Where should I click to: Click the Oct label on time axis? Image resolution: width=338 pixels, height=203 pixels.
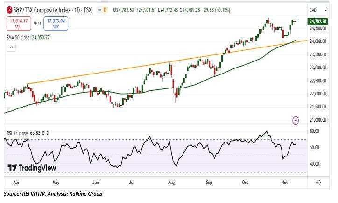pos(245,183)
